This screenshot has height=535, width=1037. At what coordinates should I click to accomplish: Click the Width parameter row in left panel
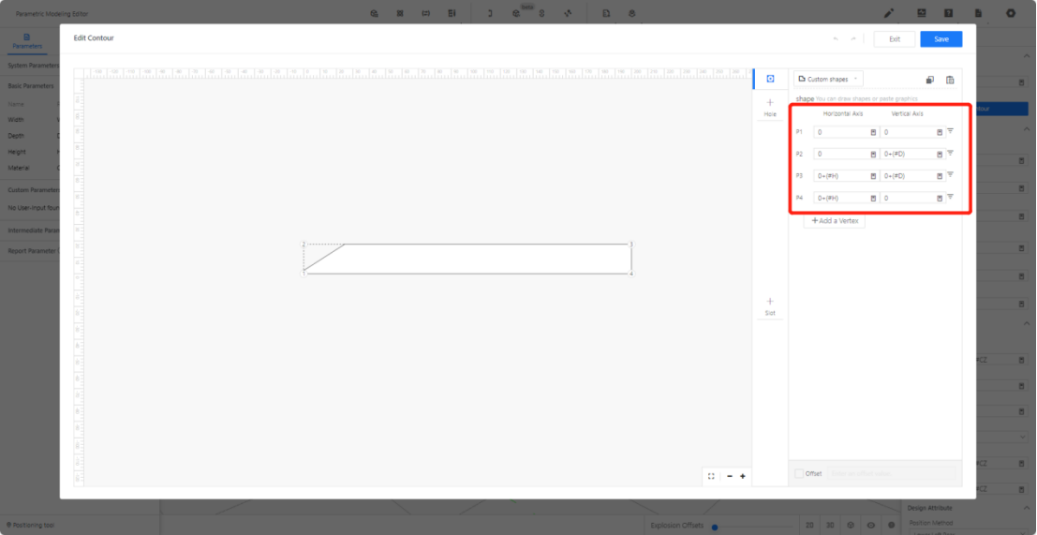30,120
